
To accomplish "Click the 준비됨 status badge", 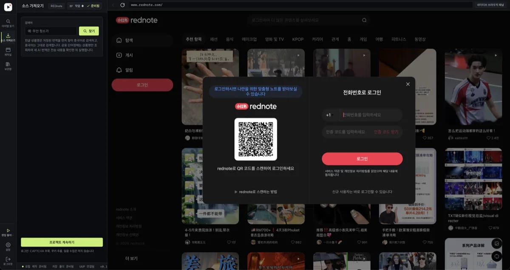I will (x=93, y=6).
